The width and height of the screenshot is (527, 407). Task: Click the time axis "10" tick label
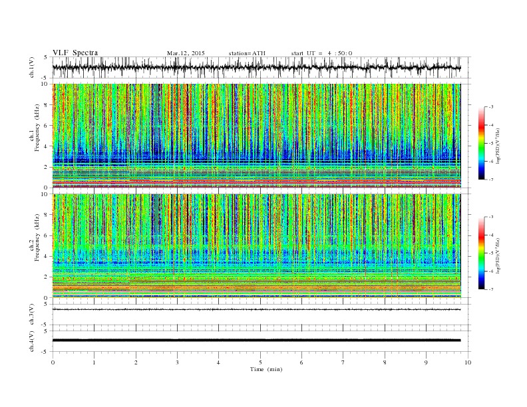coord(468,362)
